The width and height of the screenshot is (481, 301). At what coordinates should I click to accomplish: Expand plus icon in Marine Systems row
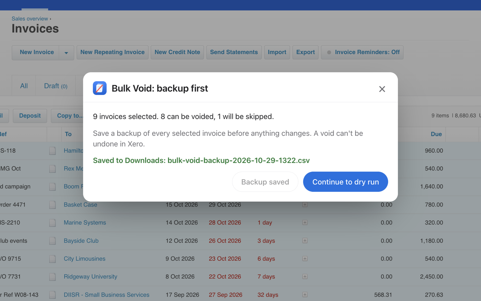[305, 223]
